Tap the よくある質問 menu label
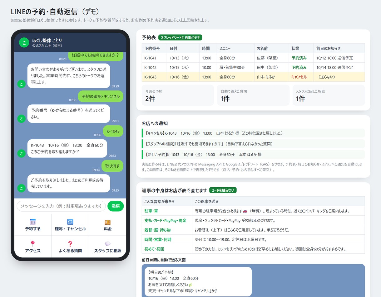The image size is (381, 297). coord(70,251)
